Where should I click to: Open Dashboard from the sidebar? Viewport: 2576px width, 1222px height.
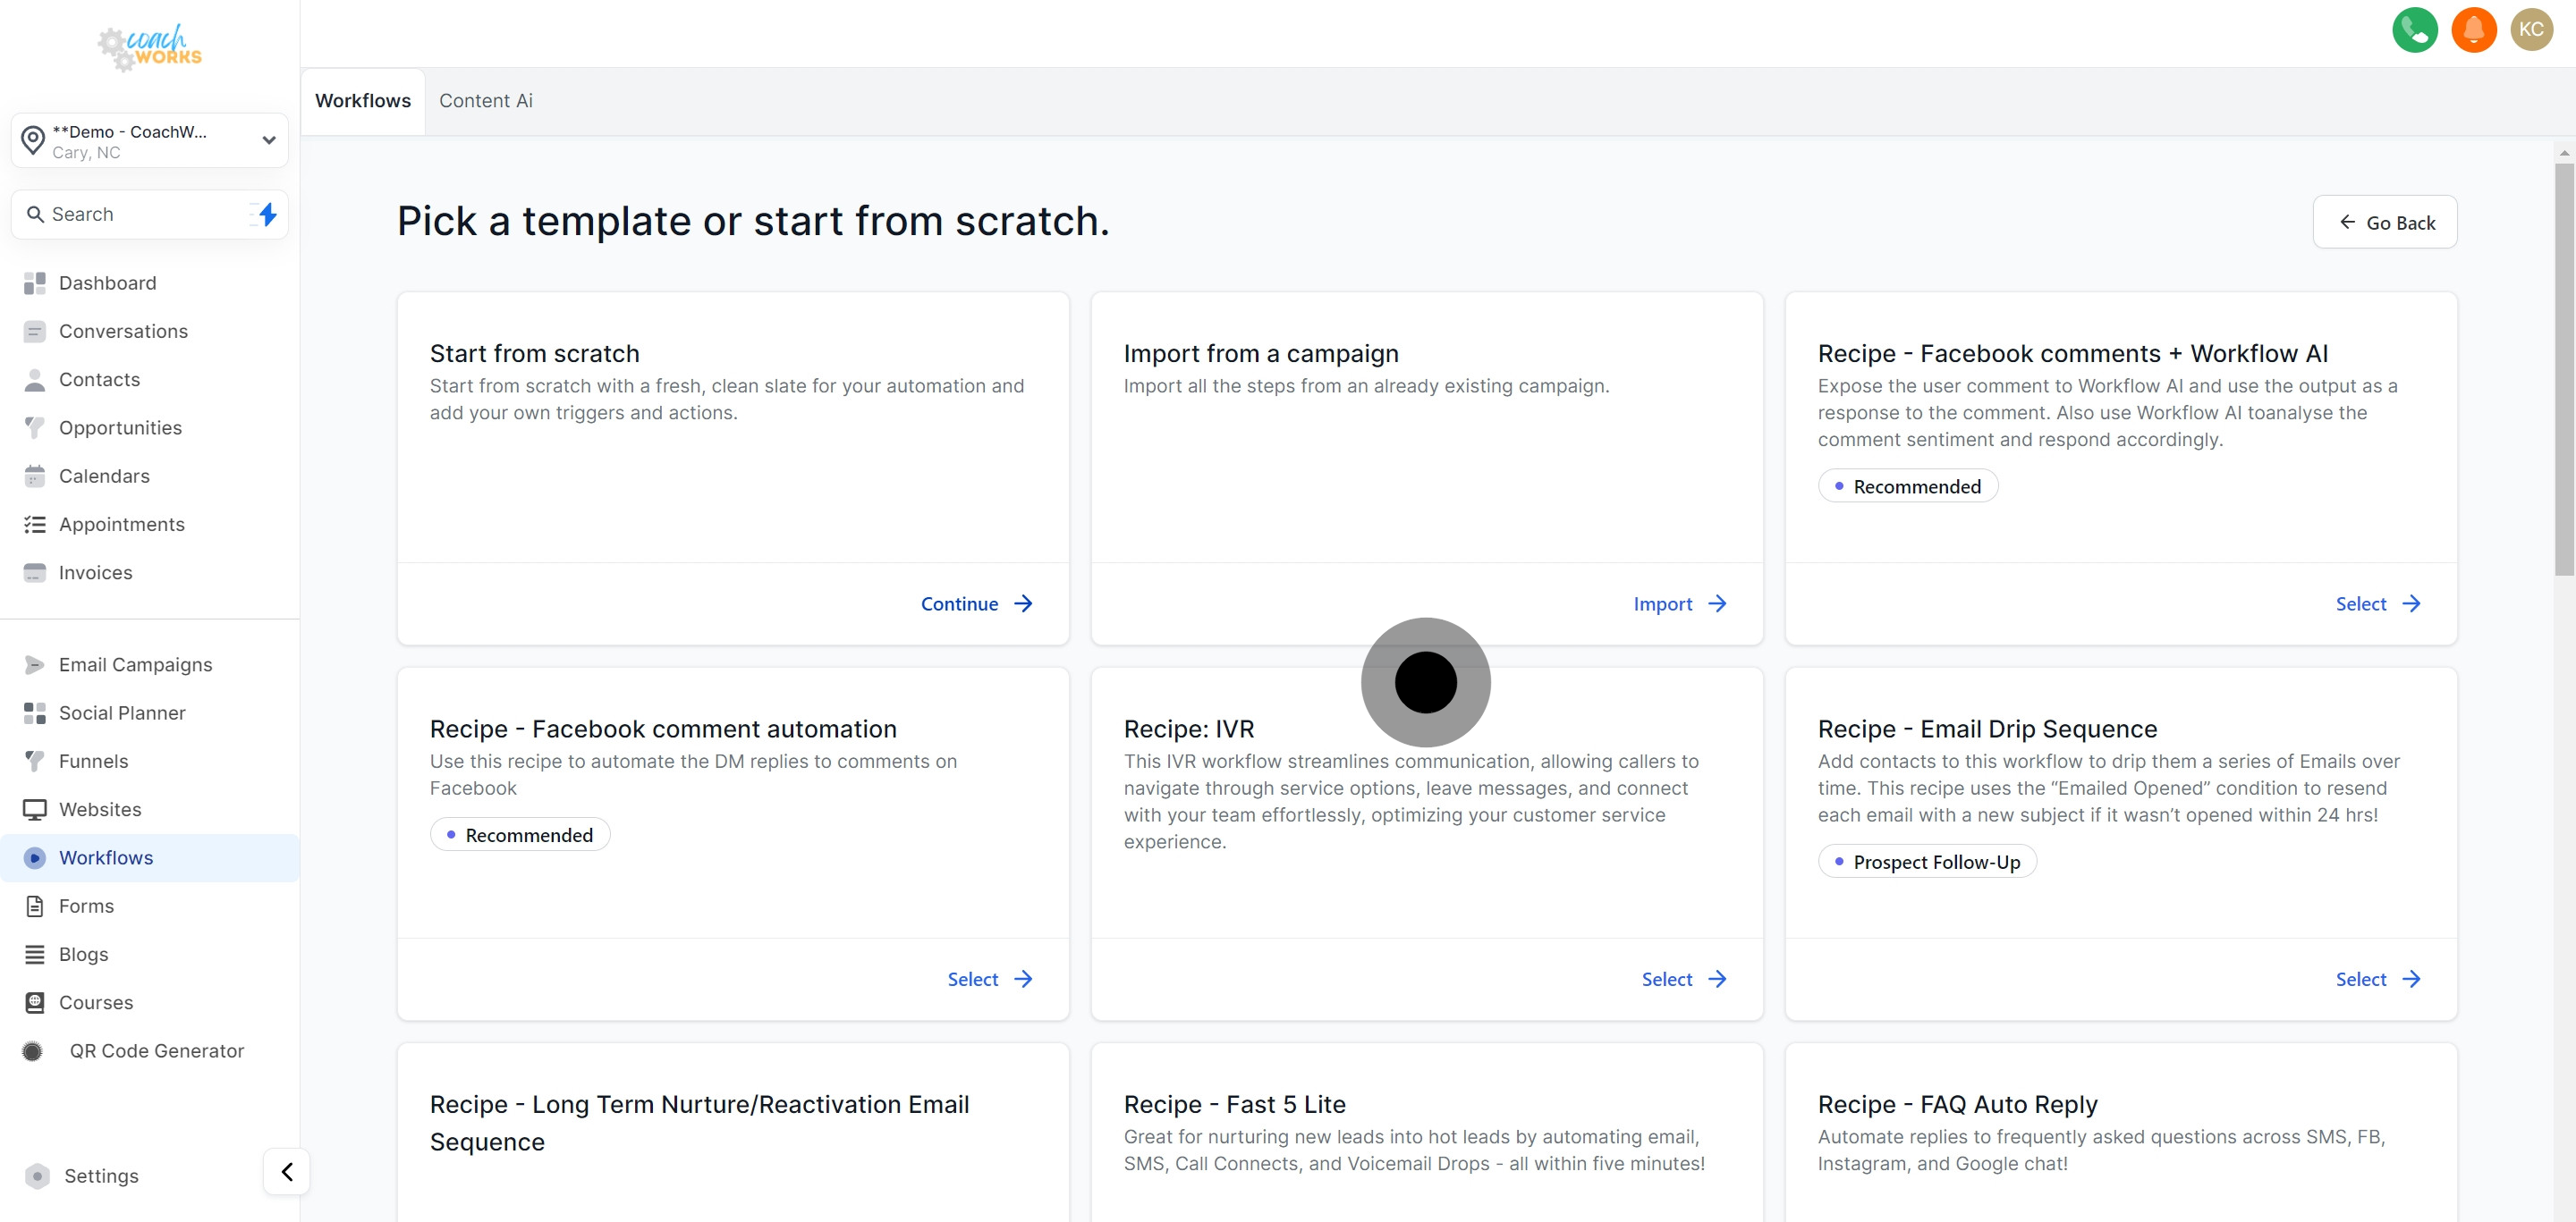pyautogui.click(x=107, y=282)
